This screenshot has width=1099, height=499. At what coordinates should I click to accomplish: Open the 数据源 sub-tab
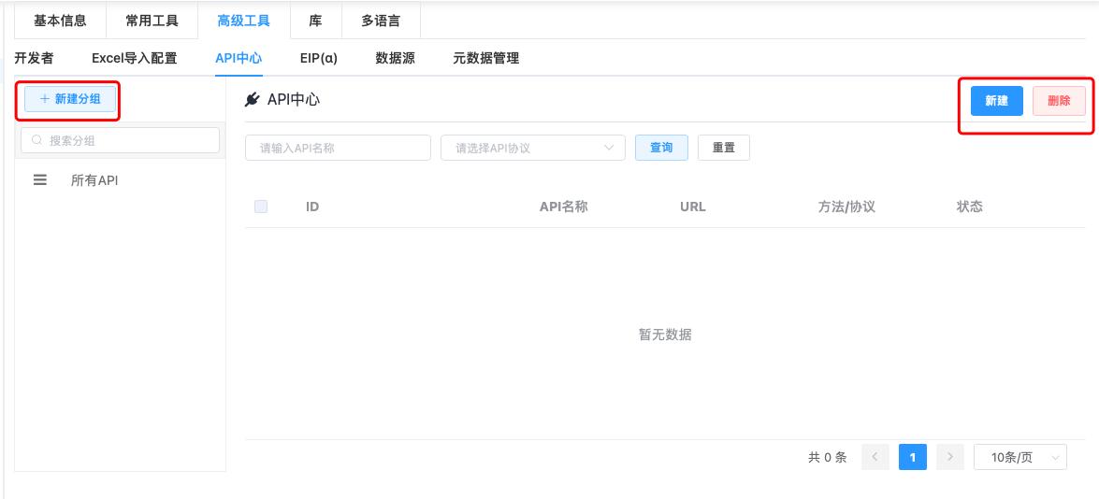pos(395,58)
